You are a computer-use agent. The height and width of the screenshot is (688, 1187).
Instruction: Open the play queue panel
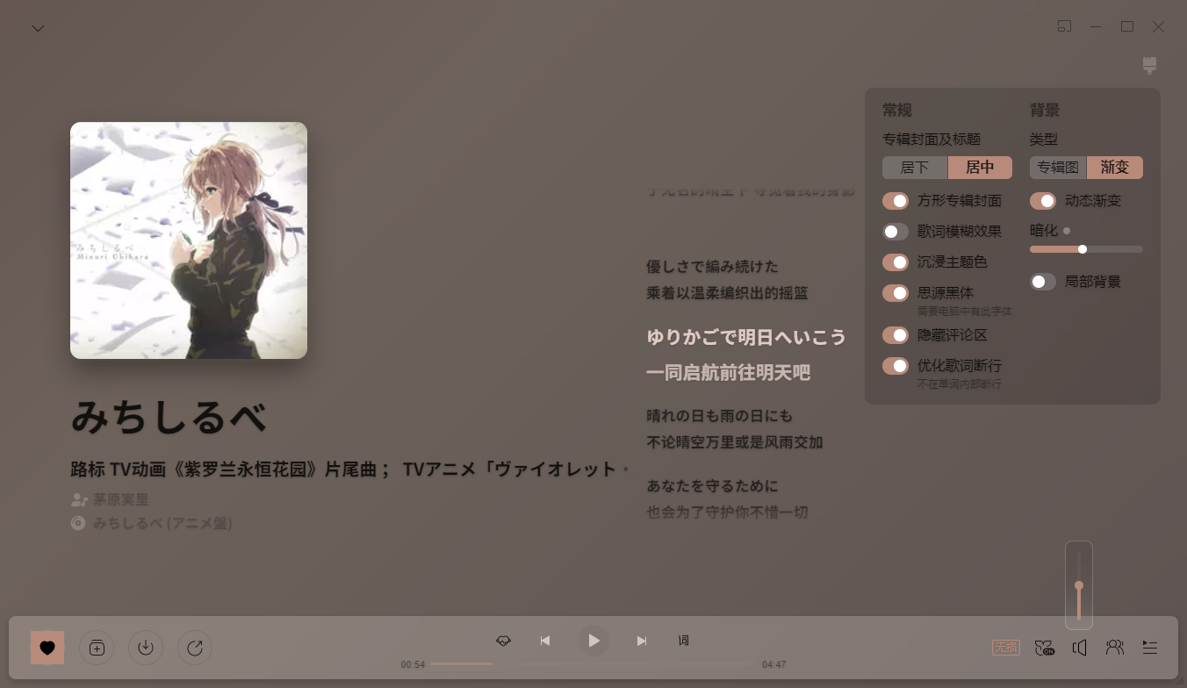click(x=1149, y=648)
